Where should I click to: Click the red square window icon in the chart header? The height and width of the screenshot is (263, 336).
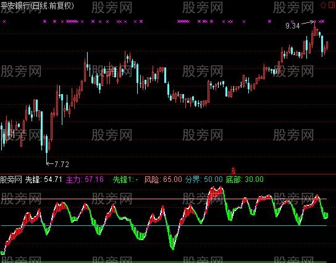click(x=332, y=5)
